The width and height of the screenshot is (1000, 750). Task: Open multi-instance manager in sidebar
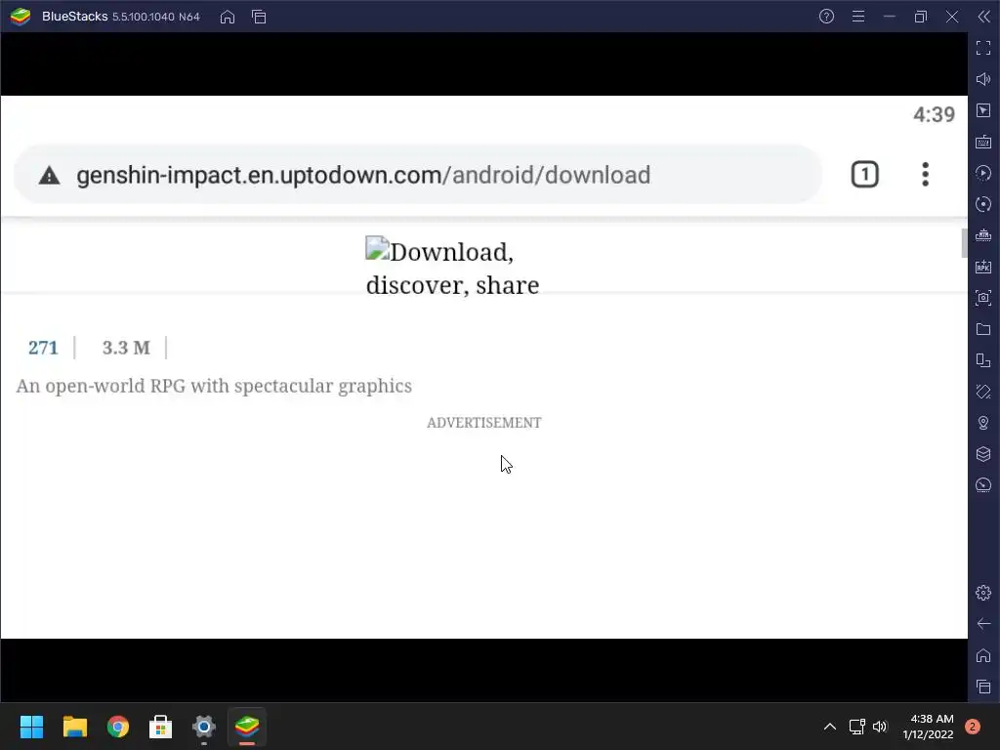point(983,360)
